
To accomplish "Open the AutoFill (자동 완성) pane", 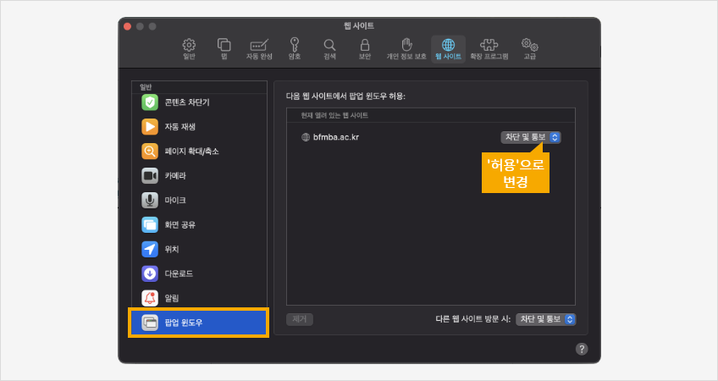I will (259, 49).
